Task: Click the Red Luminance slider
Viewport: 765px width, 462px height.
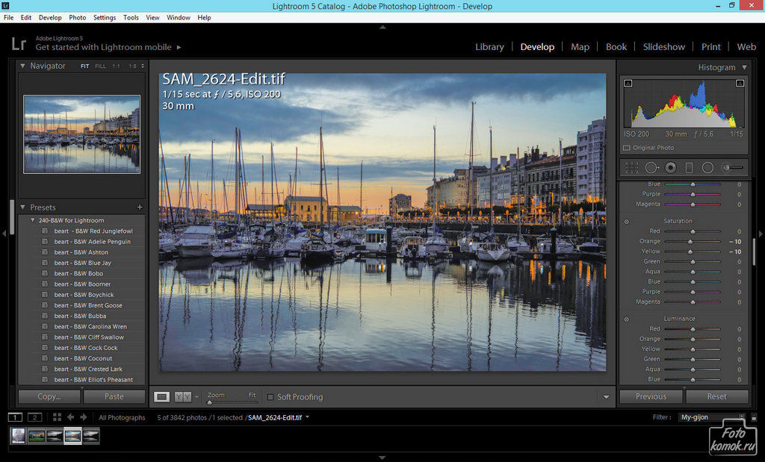Action: coord(693,329)
